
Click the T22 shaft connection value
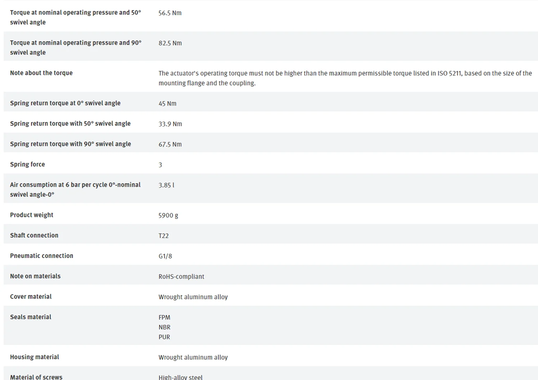pyautogui.click(x=164, y=236)
